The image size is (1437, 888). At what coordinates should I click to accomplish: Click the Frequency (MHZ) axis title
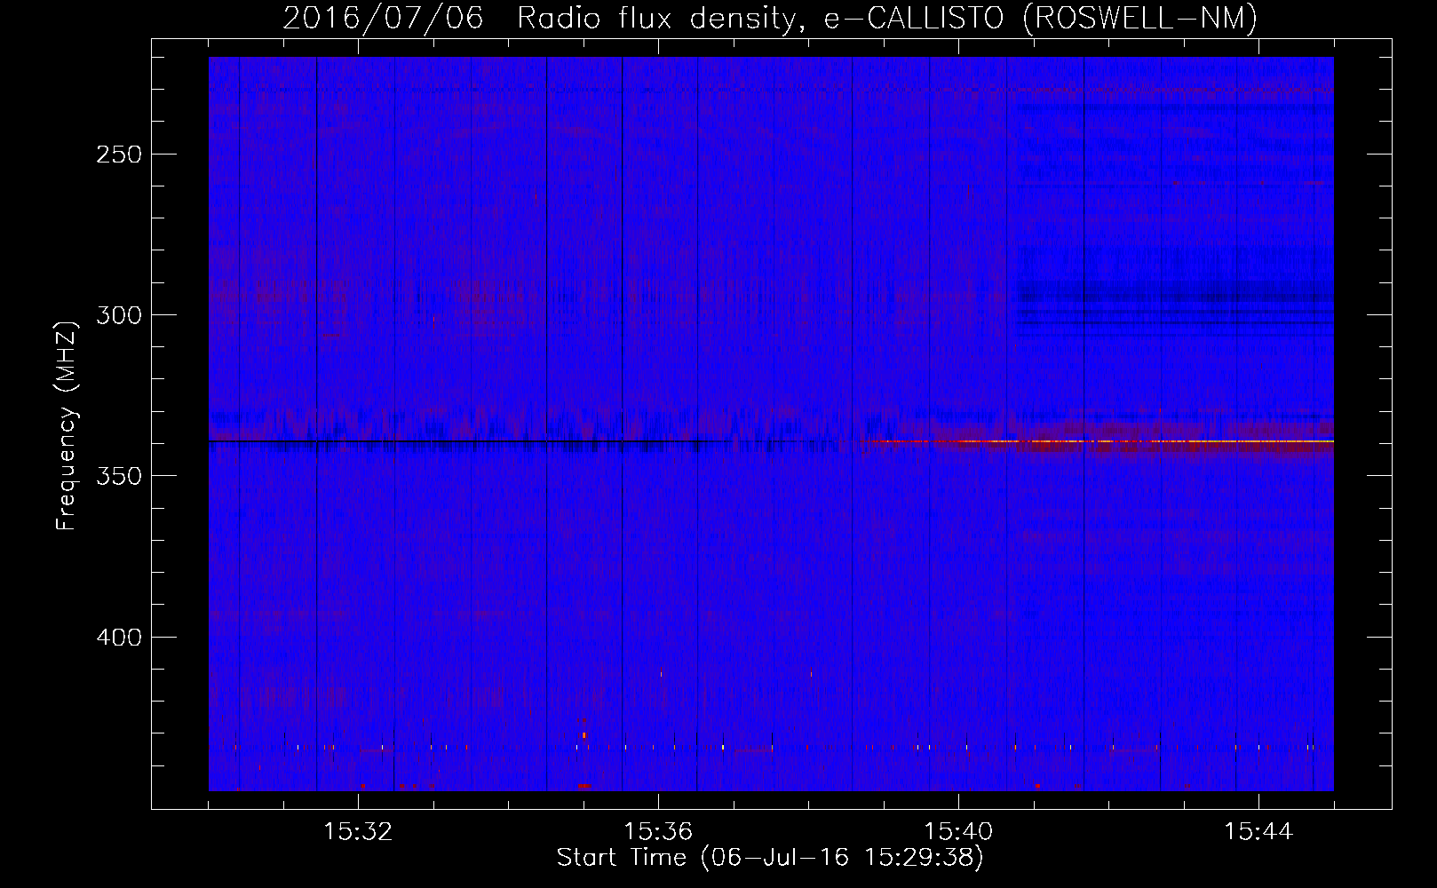point(67,425)
